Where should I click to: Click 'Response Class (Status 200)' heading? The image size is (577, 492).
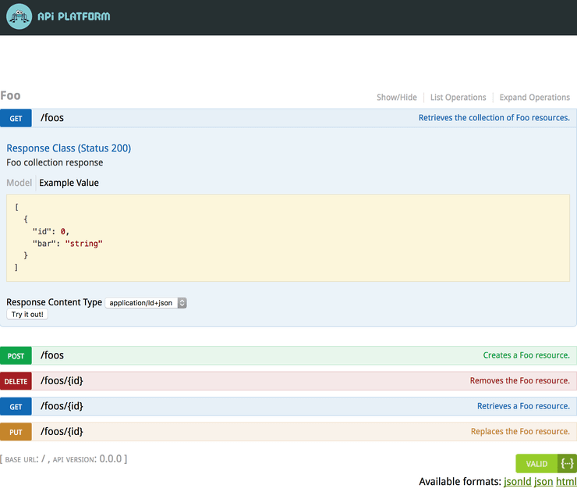[x=69, y=148]
